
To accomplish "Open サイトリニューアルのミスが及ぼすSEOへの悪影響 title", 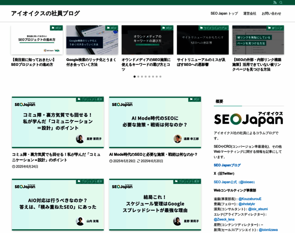I will click(x=201, y=62).
